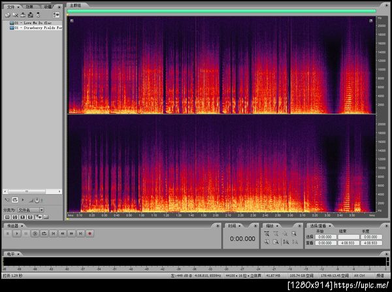Click Play from cursor to end button
The height and width of the screenshot is (292, 392).
(35, 233)
